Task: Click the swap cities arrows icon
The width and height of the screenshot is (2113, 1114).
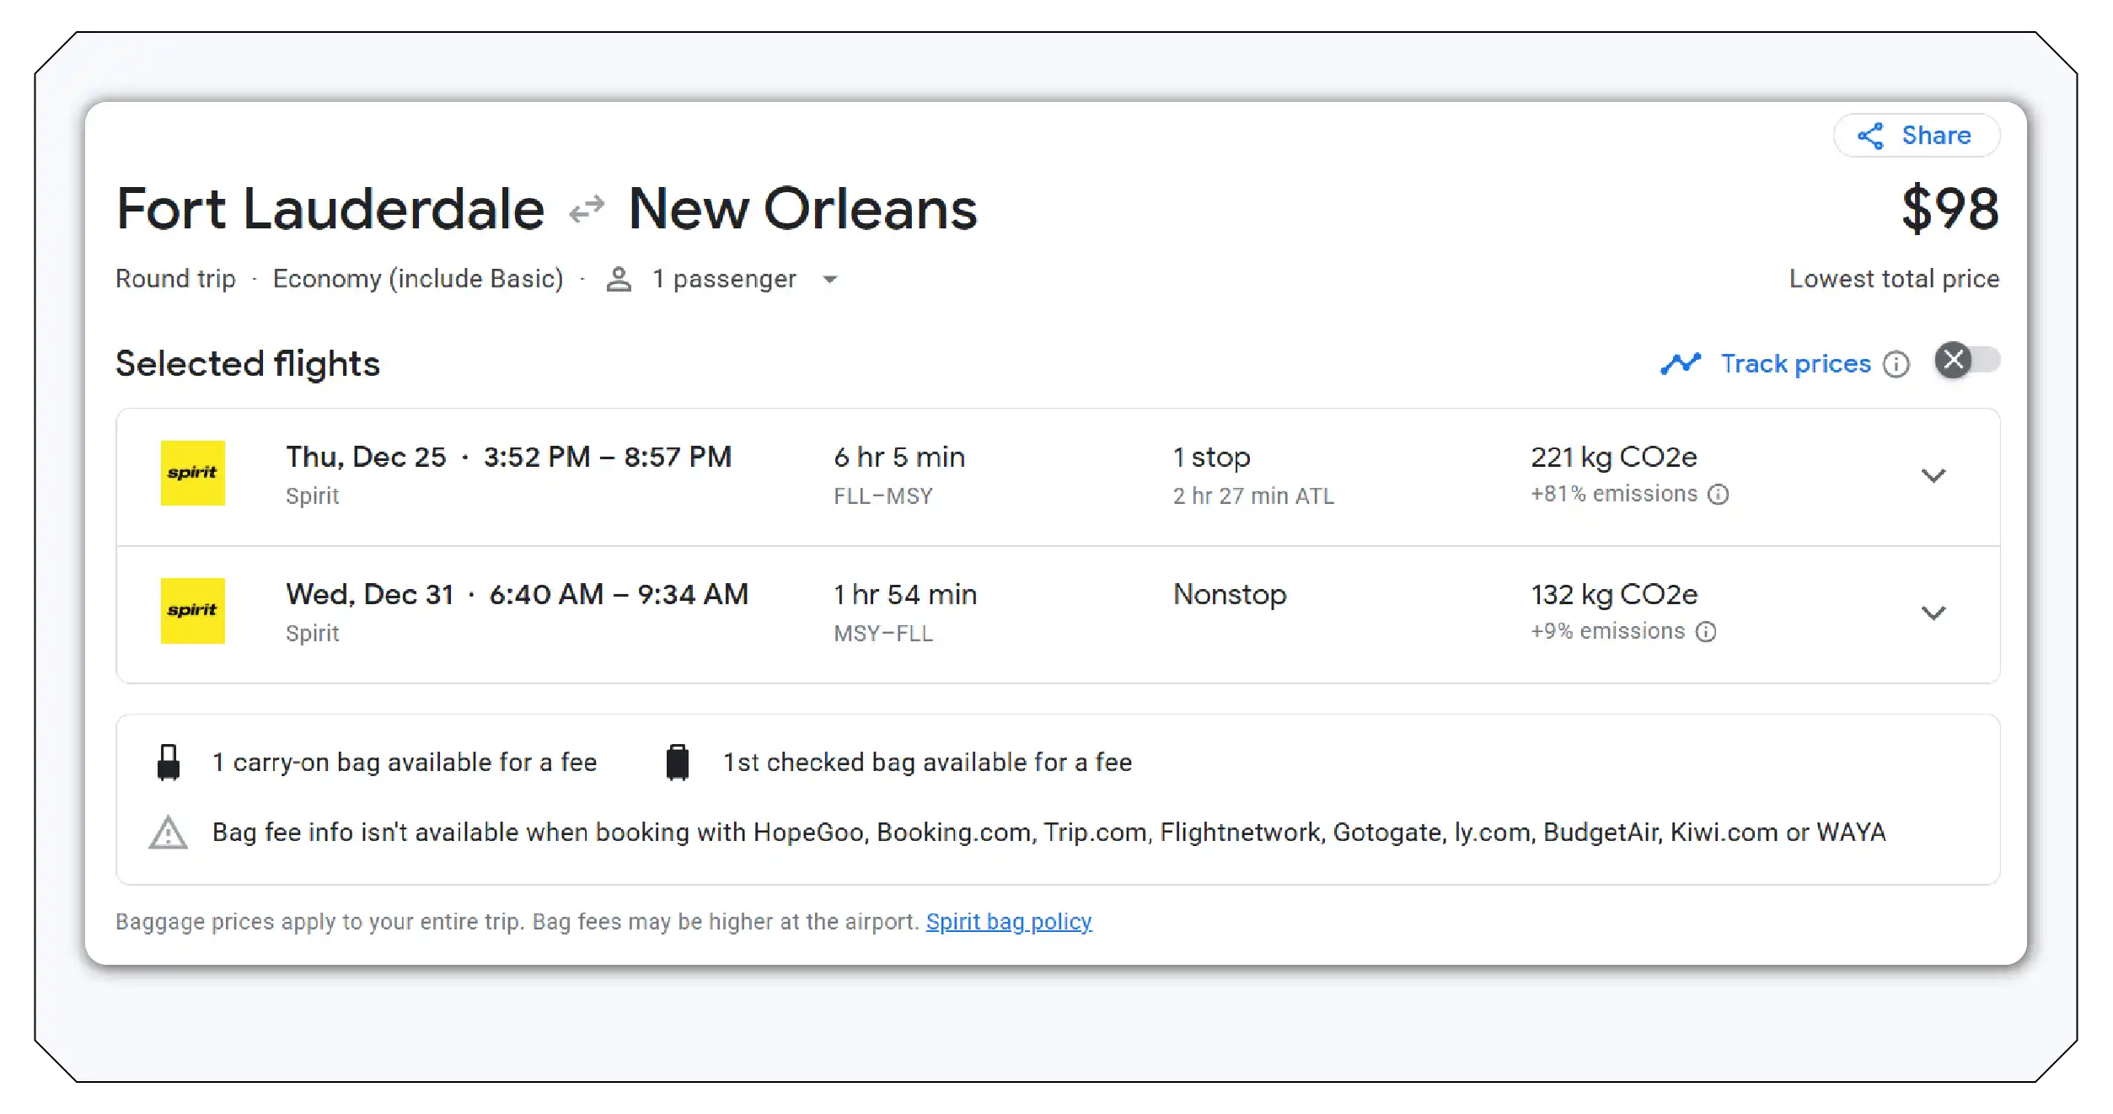Action: click(x=587, y=208)
